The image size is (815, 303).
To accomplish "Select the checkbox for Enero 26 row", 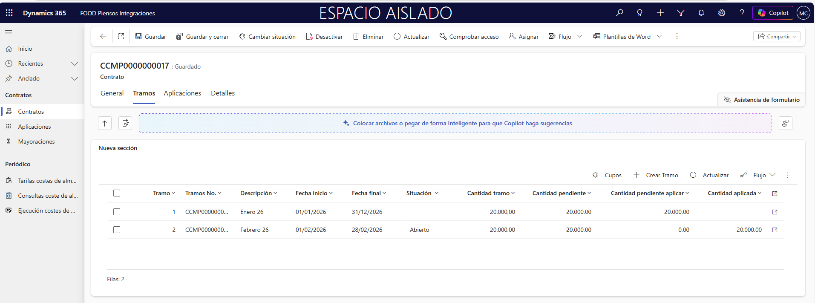I will (117, 212).
